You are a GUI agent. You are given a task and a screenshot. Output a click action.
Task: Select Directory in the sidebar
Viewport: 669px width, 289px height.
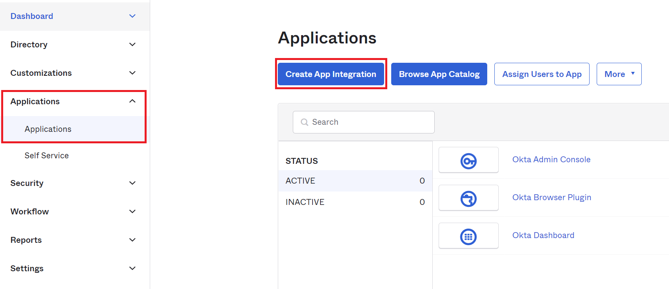click(x=29, y=45)
